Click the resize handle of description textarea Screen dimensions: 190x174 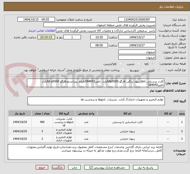tap(28, 86)
